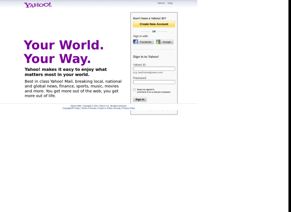Click 'Don't have a Yahoo! ID?' text
The height and width of the screenshot is (212, 291).
click(150, 18)
